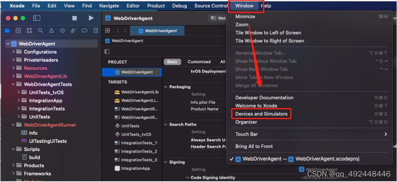Click the Stop button in Xcode toolbar
The height and width of the screenshot is (182, 397).
[74, 18]
